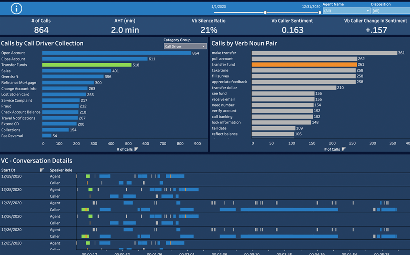
Task: Sort Call Driver chart by # of Calls icon
Action: [x=136, y=149]
